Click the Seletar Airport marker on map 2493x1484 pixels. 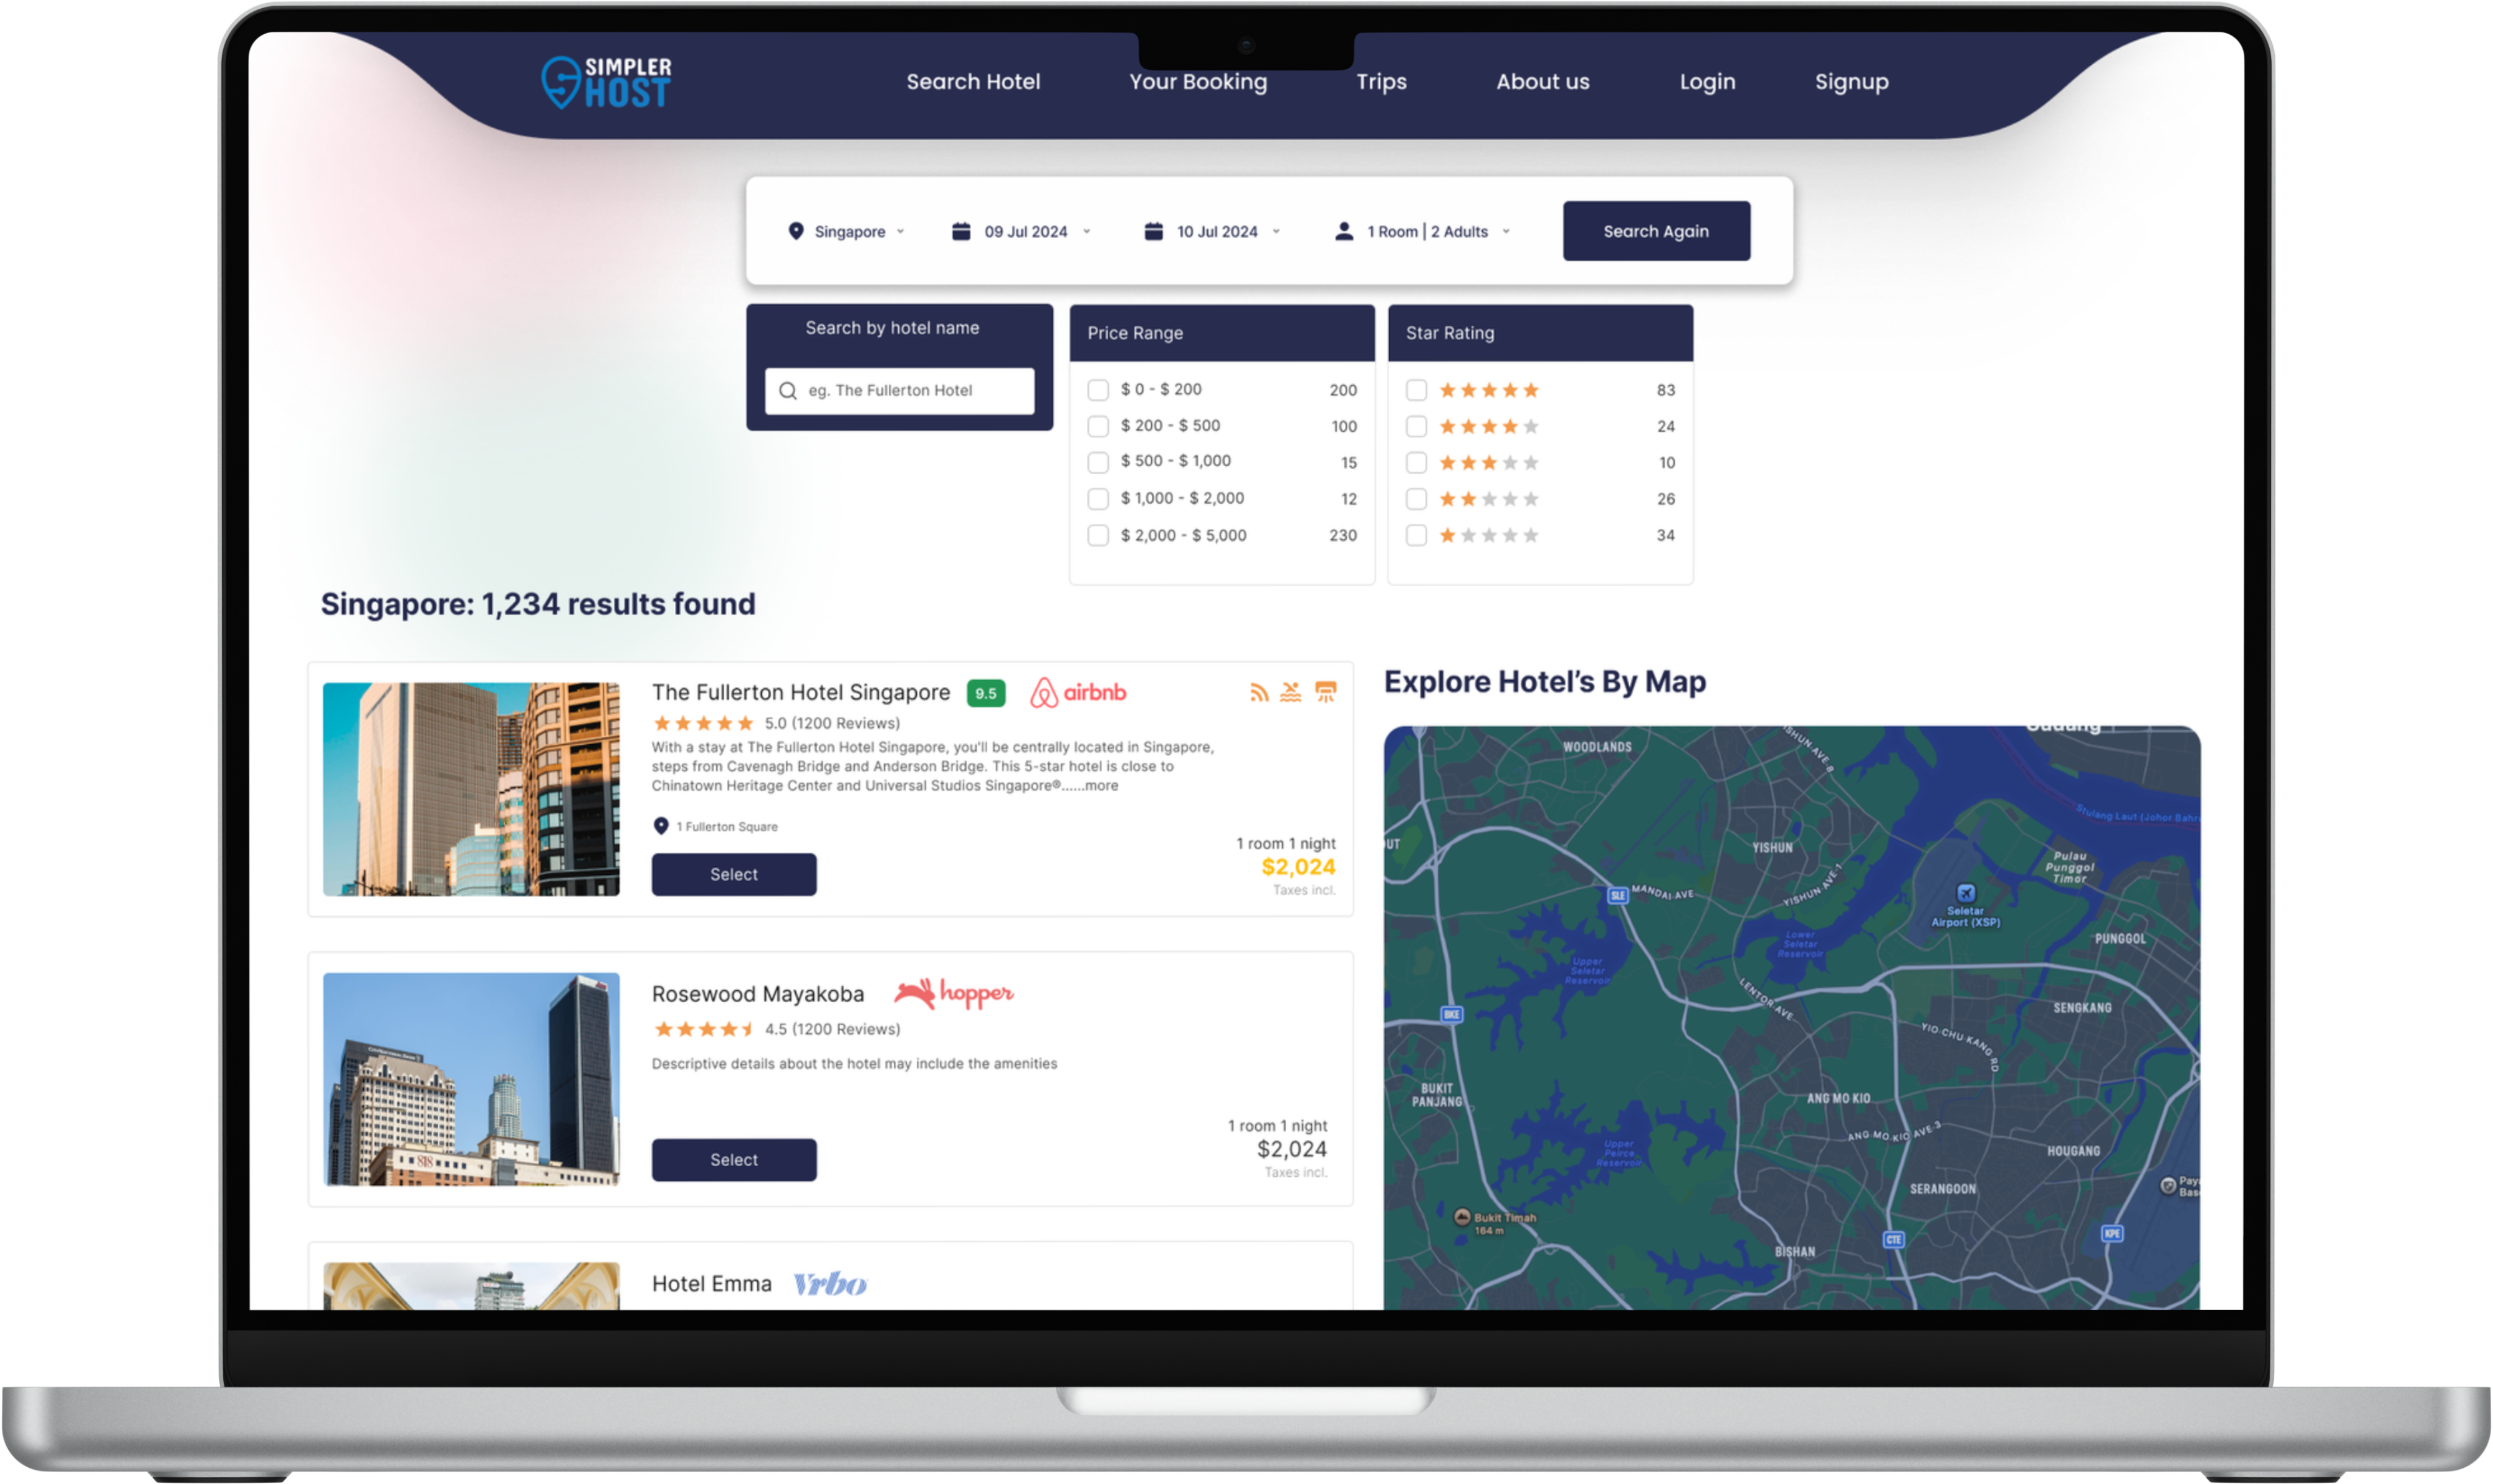[1965, 893]
